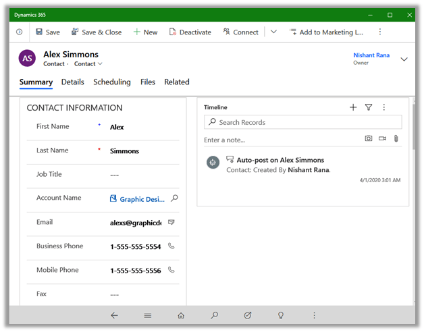Image resolution: width=424 pixels, height=332 pixels.
Task: Expand the header chevron next to Owner
Action: click(x=404, y=59)
